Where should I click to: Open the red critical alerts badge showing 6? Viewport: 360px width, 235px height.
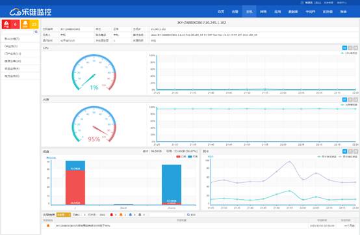tap(10, 24)
